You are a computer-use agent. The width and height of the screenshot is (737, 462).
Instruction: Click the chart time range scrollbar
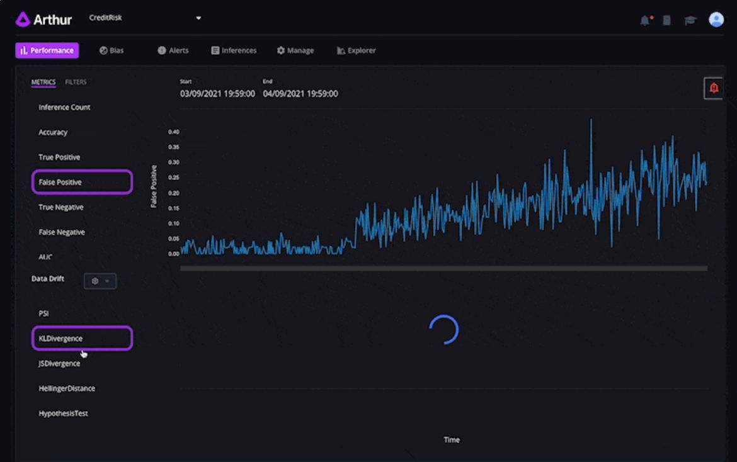(x=443, y=269)
